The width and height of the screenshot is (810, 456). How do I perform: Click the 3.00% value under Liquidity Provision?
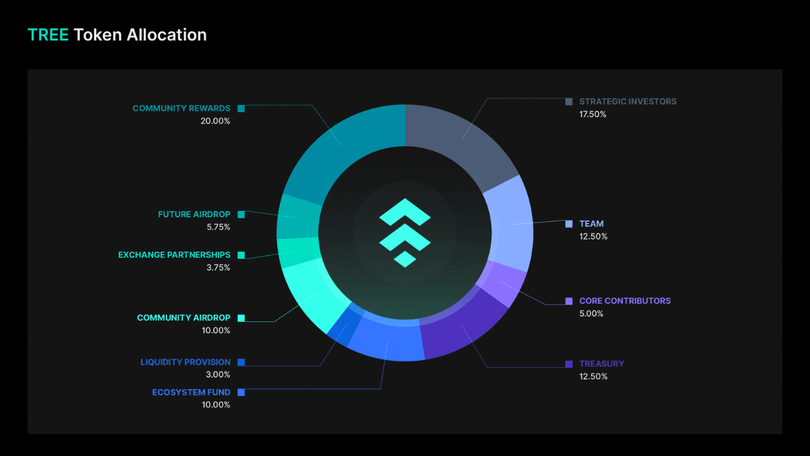click(x=218, y=375)
